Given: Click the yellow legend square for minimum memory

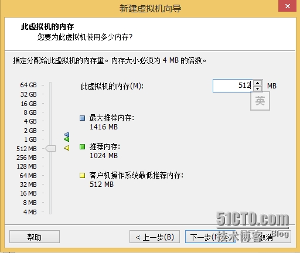Looking at the screenshot, I should (x=82, y=175).
